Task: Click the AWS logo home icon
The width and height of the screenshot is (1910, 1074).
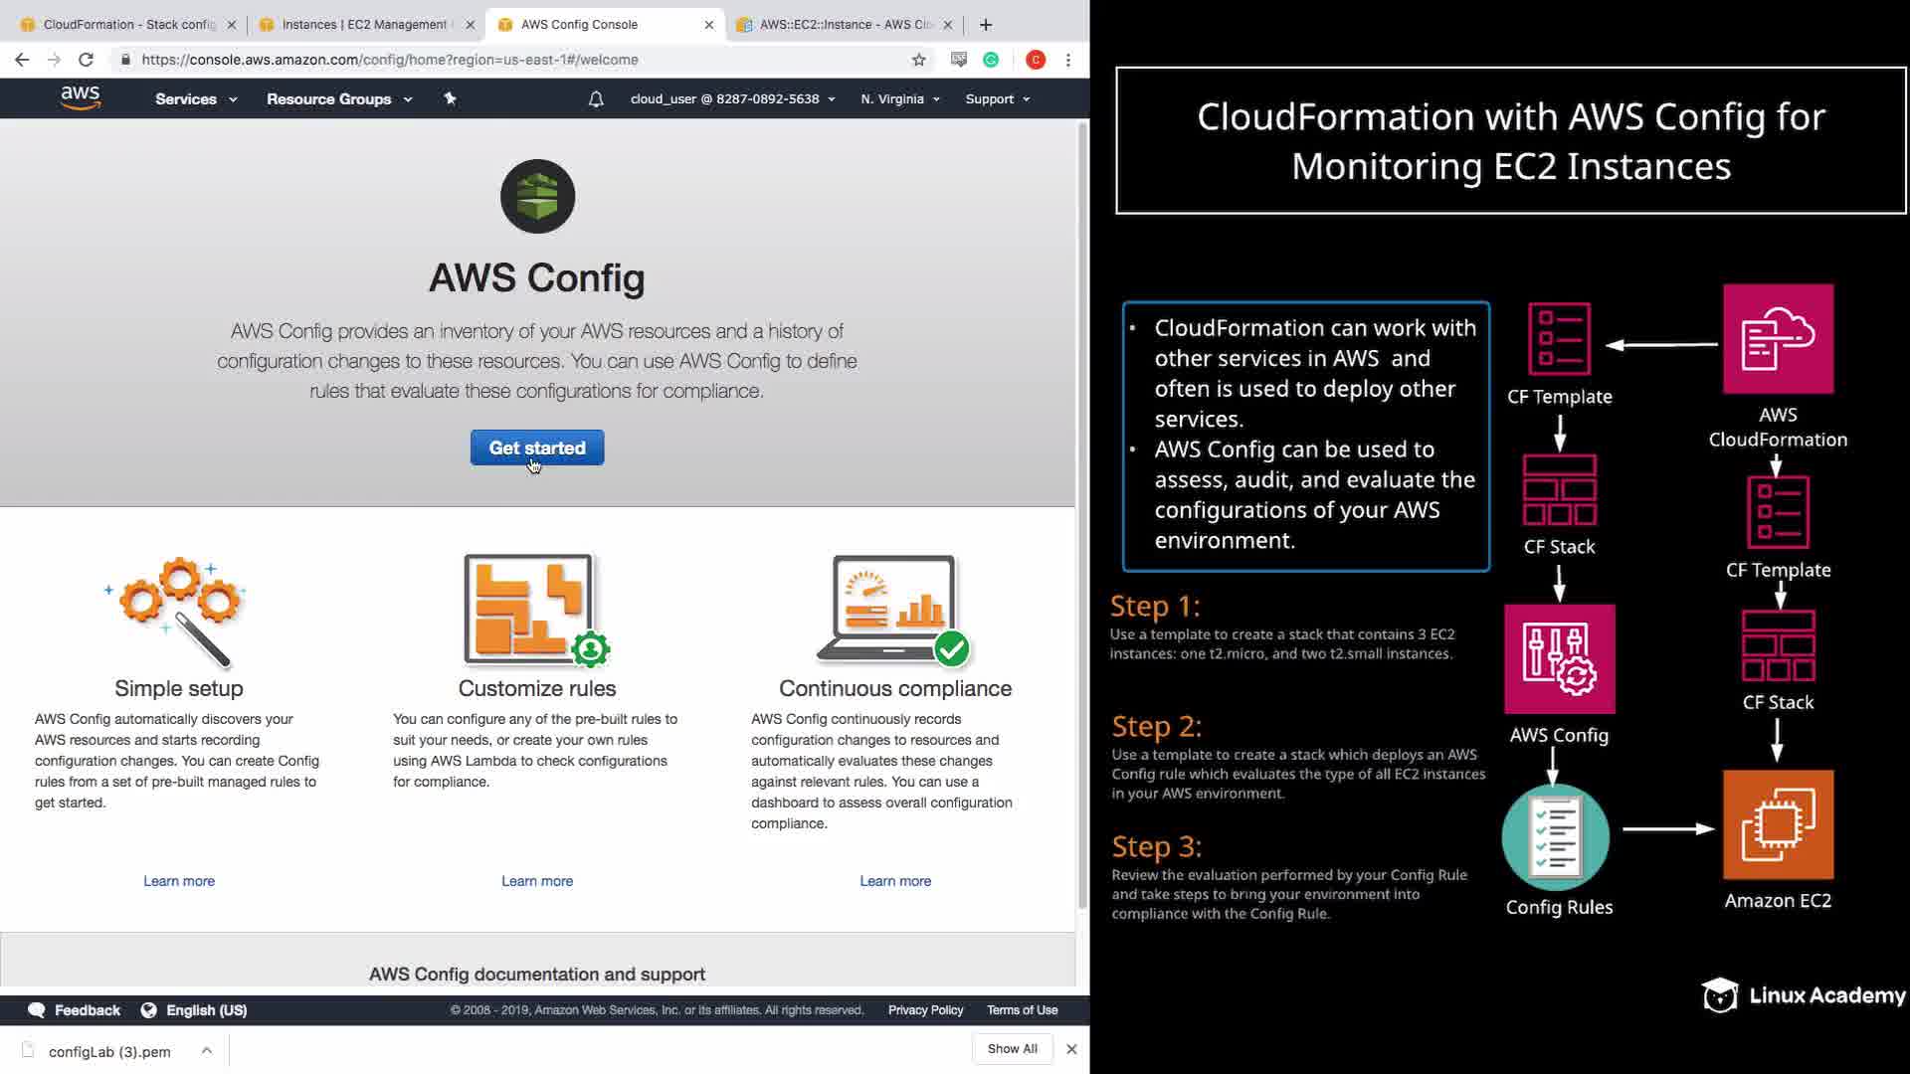Action: pyautogui.click(x=81, y=97)
